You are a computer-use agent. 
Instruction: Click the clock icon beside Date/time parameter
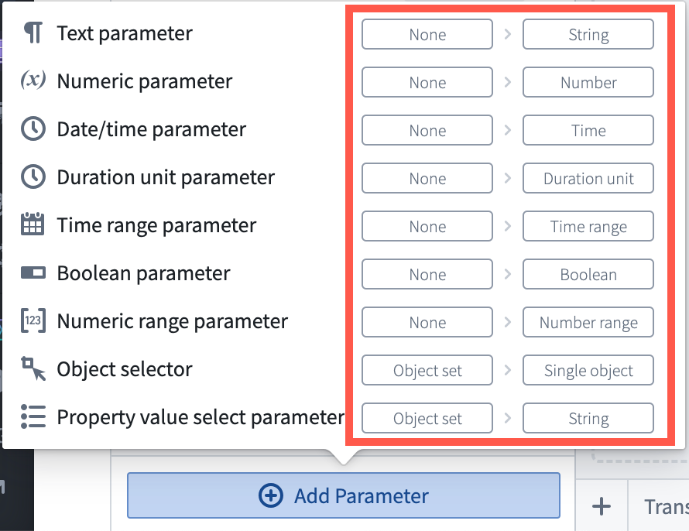click(x=33, y=128)
